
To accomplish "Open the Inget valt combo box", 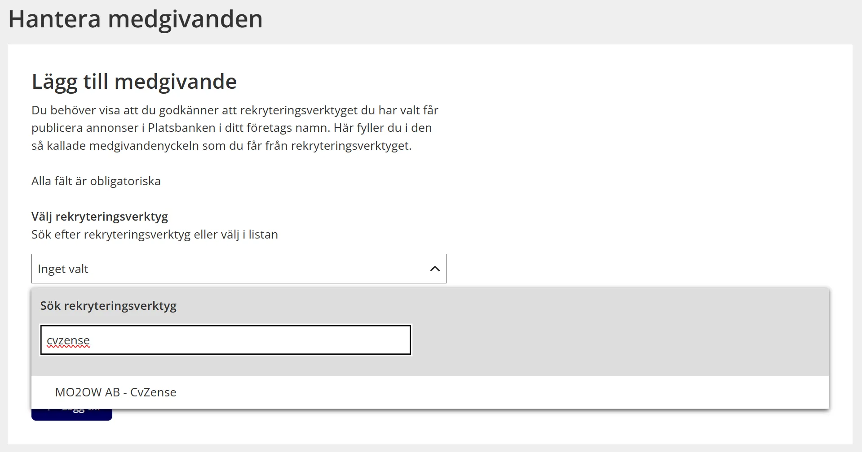I will 239,269.
